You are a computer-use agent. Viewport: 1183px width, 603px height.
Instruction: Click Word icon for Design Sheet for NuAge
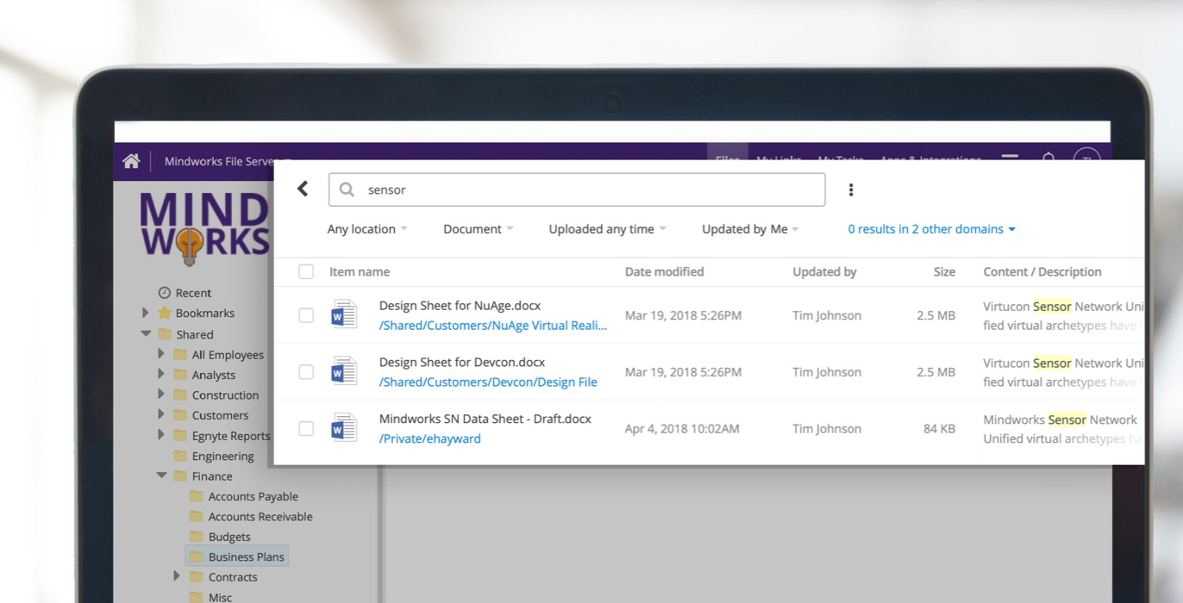[x=344, y=315]
